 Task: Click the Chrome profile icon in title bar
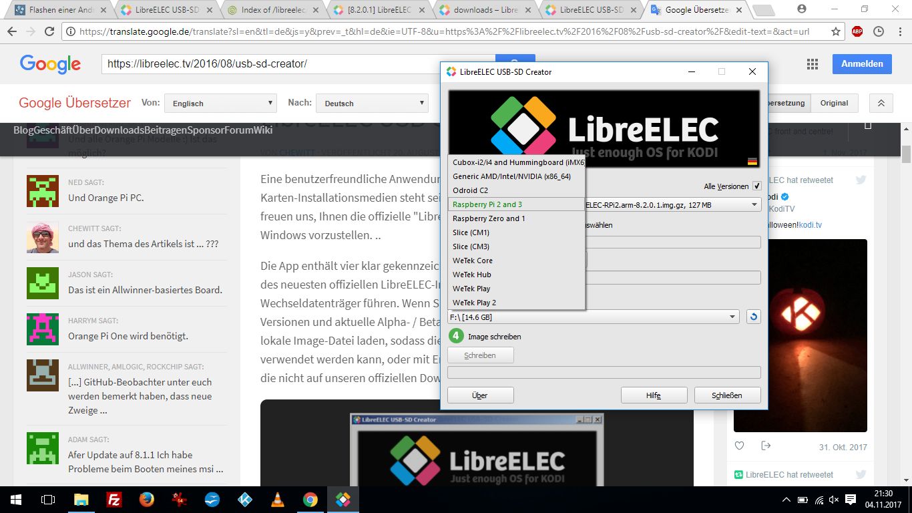click(x=802, y=9)
